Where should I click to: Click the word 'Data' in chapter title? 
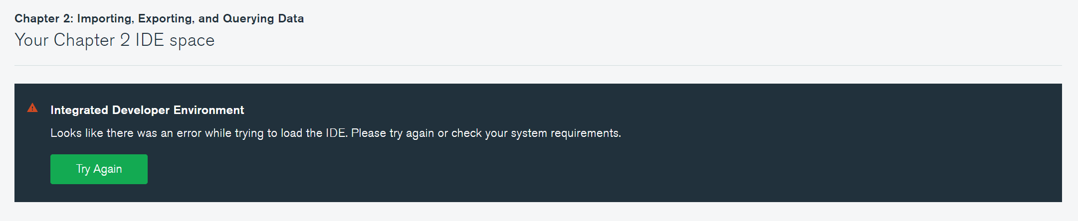click(291, 18)
